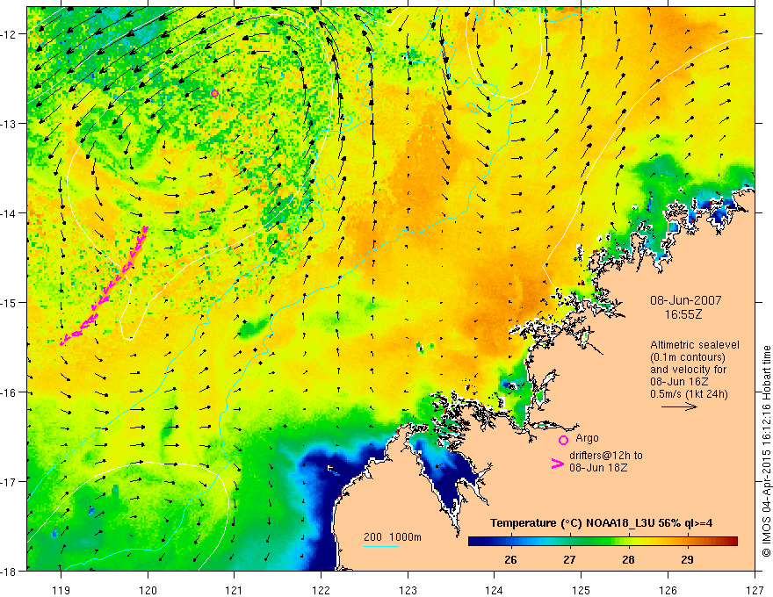773x597 pixels.
Task: Click the "08-Jun 16Z" velocity time text
Action: (680, 382)
